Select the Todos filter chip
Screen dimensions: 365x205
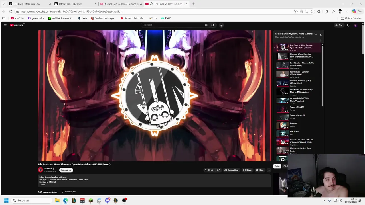coord(277,166)
